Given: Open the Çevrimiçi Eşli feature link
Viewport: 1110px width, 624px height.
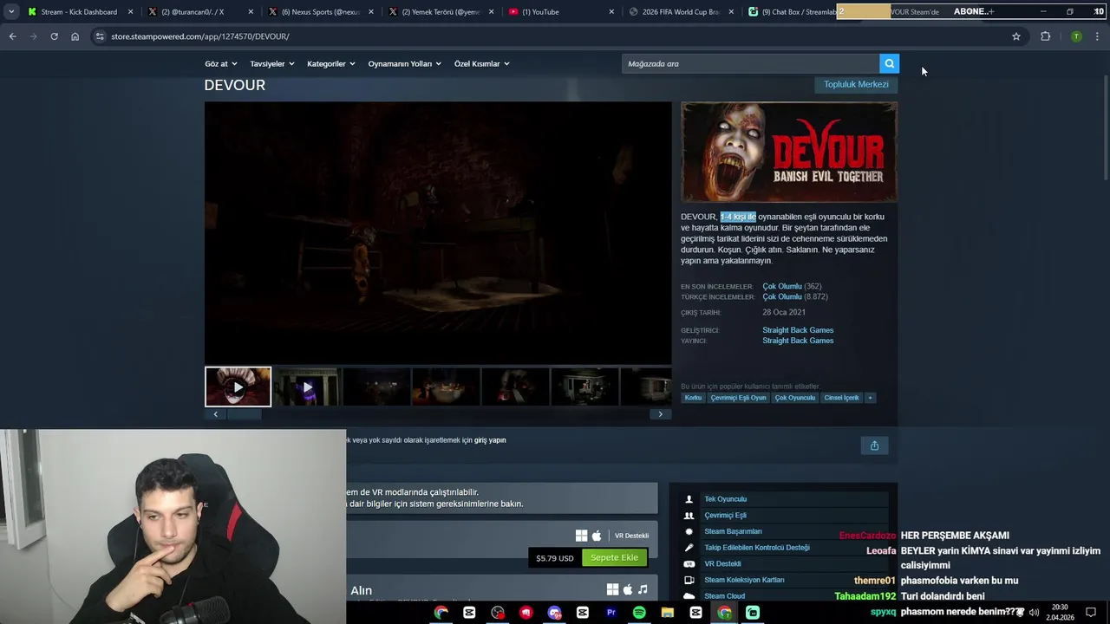Looking at the screenshot, I should (725, 516).
